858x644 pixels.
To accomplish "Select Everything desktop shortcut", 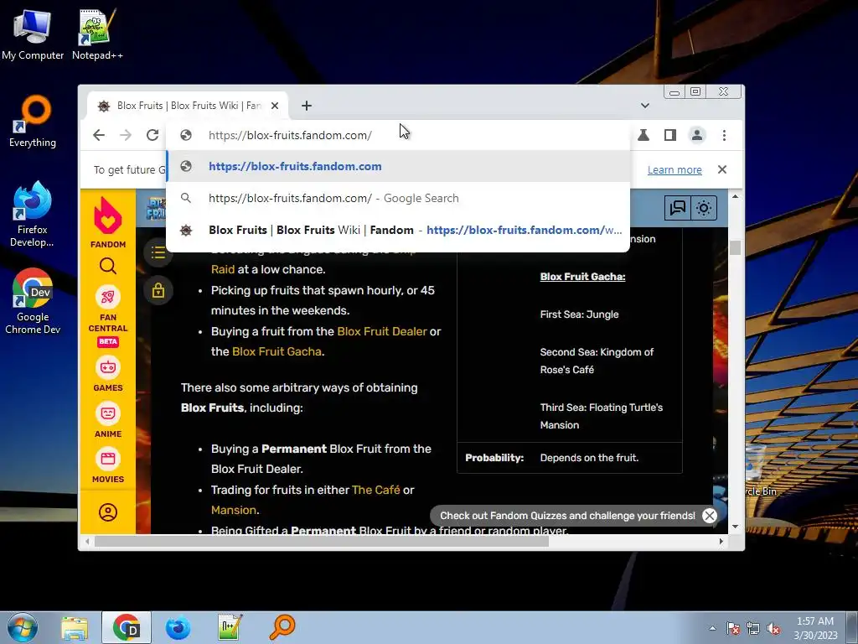I will click(x=33, y=122).
